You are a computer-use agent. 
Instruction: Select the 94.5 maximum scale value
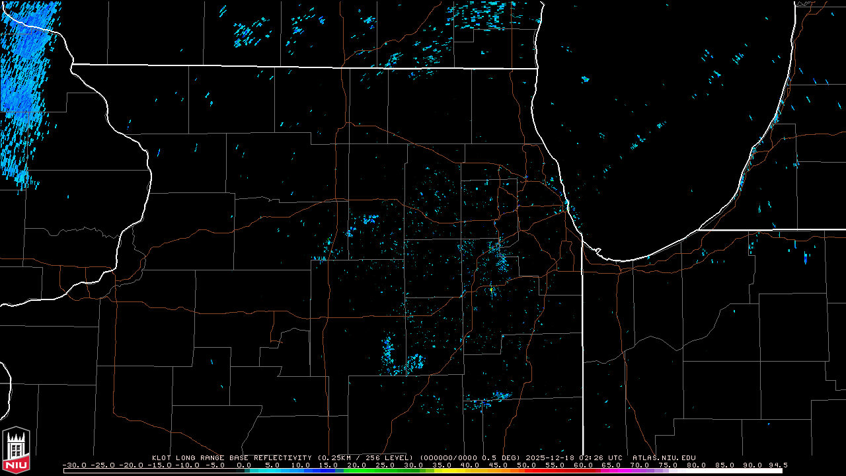777,465
